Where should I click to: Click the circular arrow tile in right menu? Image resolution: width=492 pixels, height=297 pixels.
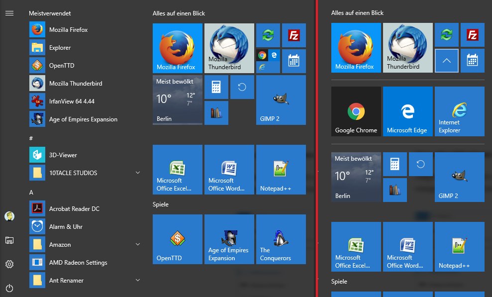point(420,164)
